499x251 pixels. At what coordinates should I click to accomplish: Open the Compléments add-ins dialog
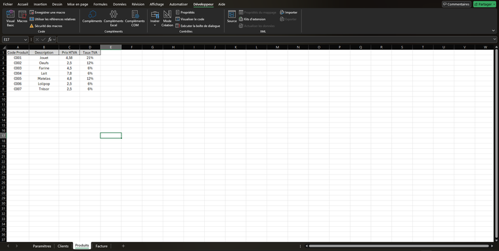[x=92, y=17]
